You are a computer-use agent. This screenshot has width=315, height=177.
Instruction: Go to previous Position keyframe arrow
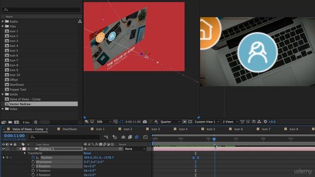point(3,157)
